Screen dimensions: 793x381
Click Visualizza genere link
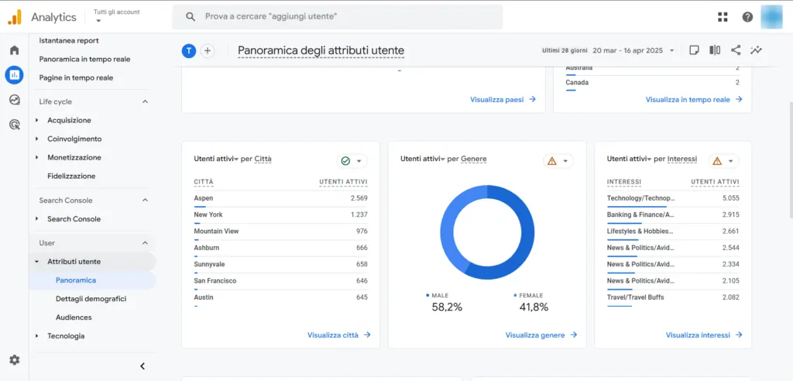541,335
